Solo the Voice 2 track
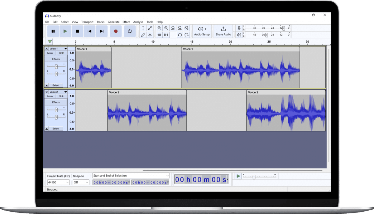 point(61,96)
